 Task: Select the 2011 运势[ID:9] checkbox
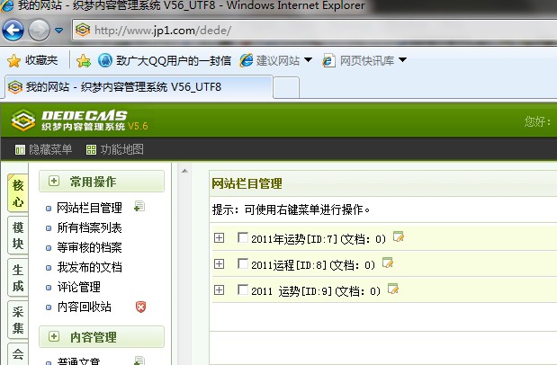(242, 290)
